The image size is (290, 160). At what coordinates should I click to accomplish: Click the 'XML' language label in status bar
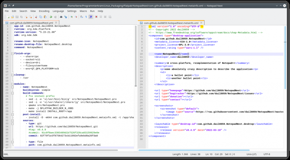click(6, 154)
